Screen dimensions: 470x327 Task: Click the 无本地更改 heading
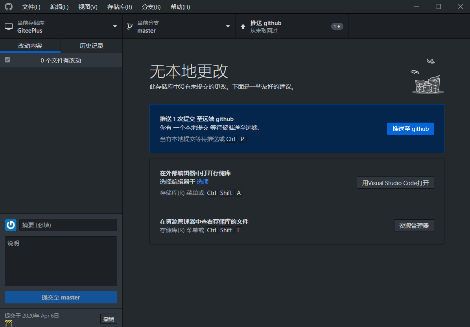click(x=189, y=71)
